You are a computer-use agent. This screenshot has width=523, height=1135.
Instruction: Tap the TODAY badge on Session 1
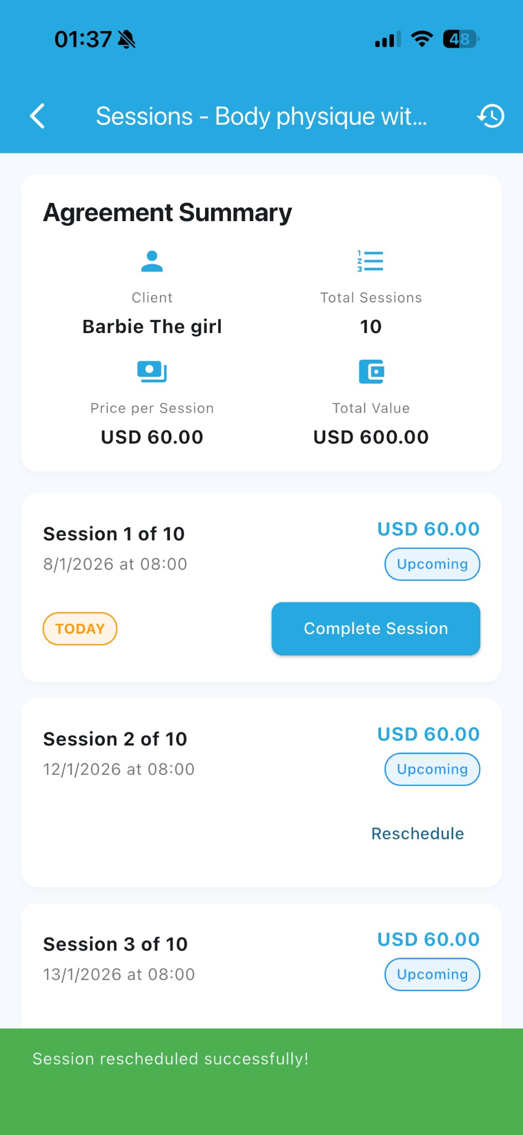point(80,628)
